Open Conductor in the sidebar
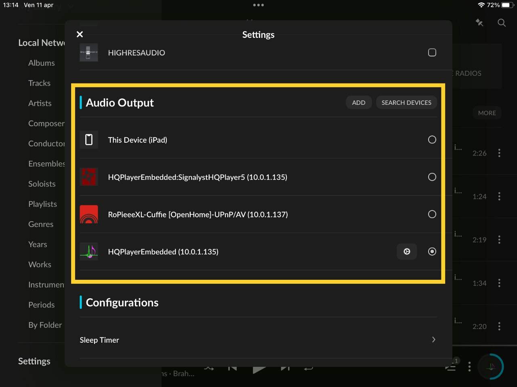 pyautogui.click(x=46, y=144)
